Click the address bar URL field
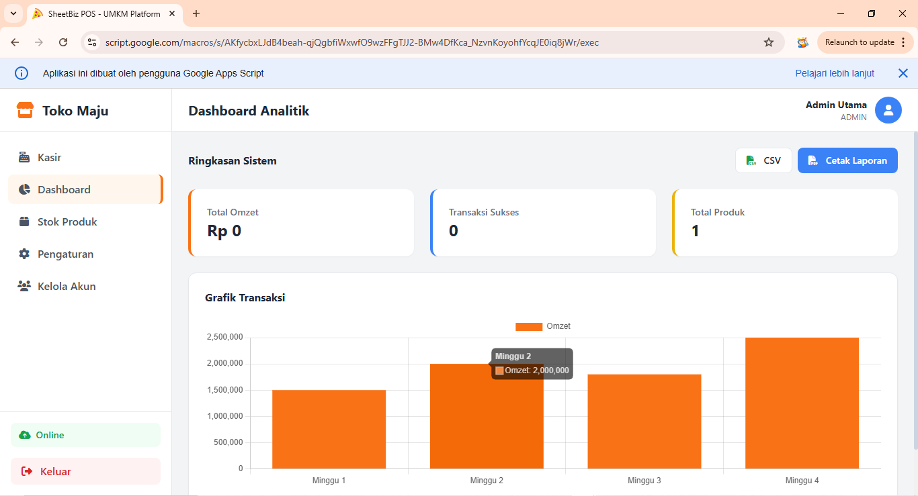The width and height of the screenshot is (918, 496). tap(403, 42)
